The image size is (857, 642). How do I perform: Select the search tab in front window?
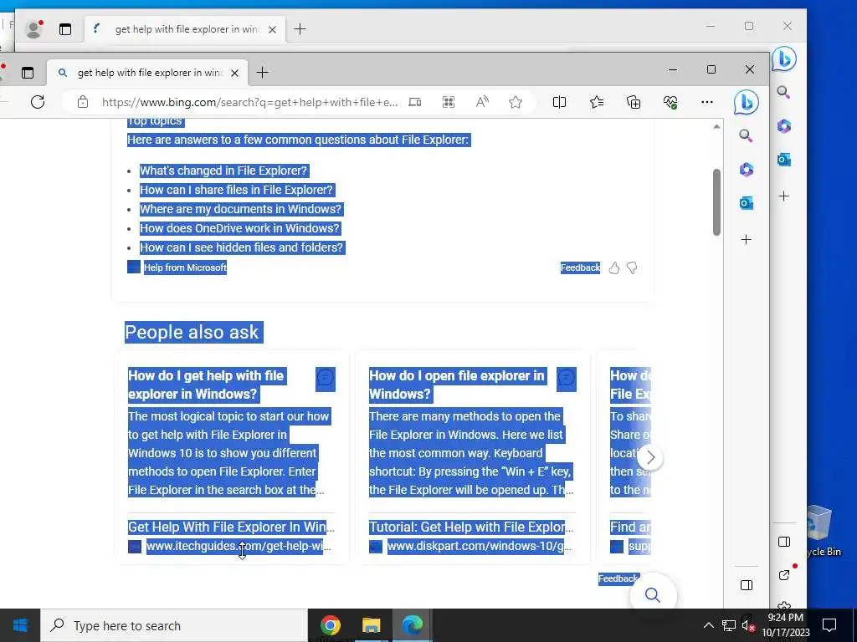[147, 73]
